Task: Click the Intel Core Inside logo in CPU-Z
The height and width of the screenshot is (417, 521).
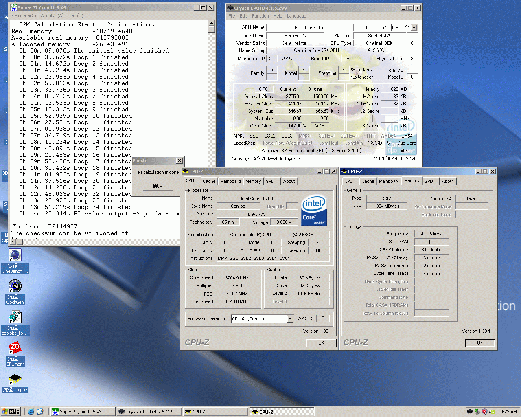Action: (314, 210)
